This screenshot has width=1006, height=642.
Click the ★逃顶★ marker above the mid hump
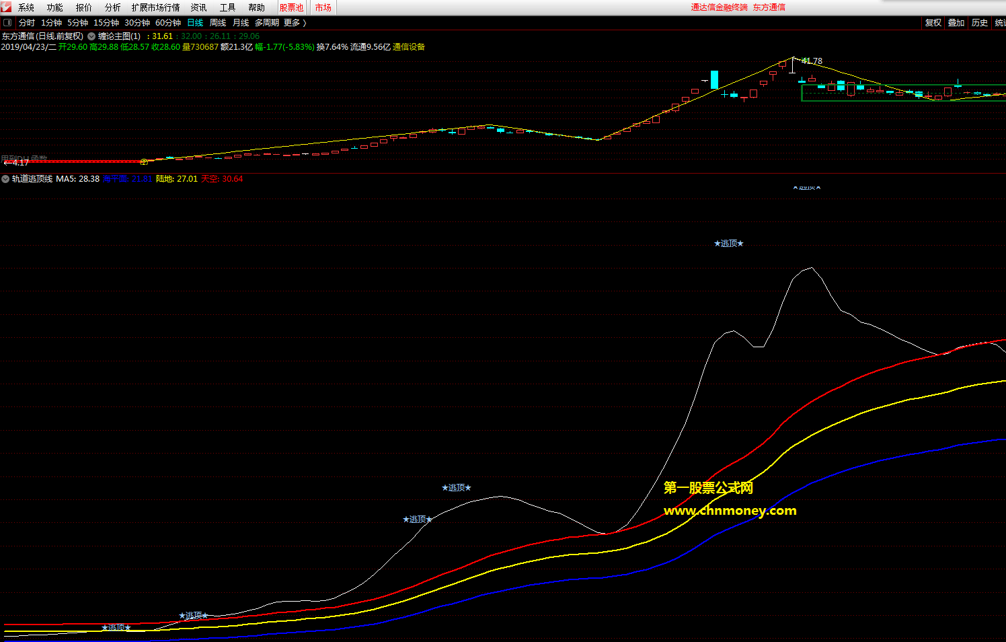tap(457, 488)
